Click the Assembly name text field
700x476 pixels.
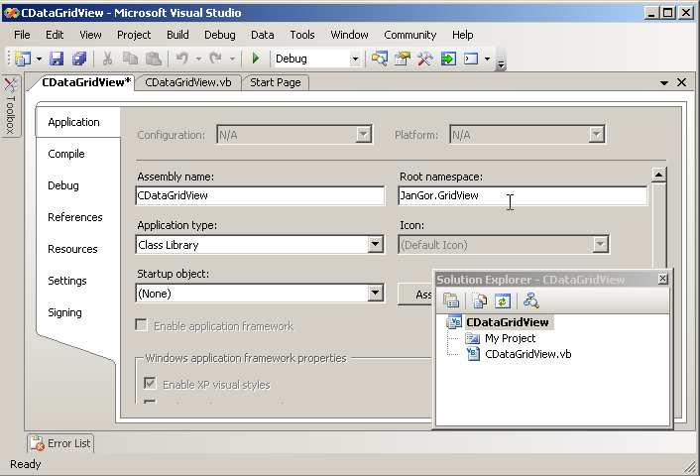pos(260,195)
